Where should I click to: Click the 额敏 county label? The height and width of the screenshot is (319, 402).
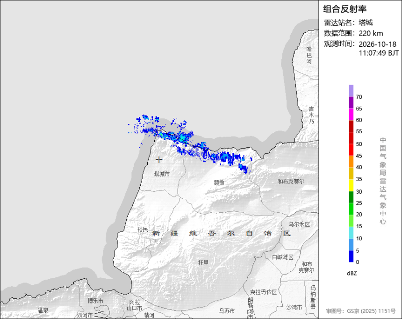coord(219,182)
